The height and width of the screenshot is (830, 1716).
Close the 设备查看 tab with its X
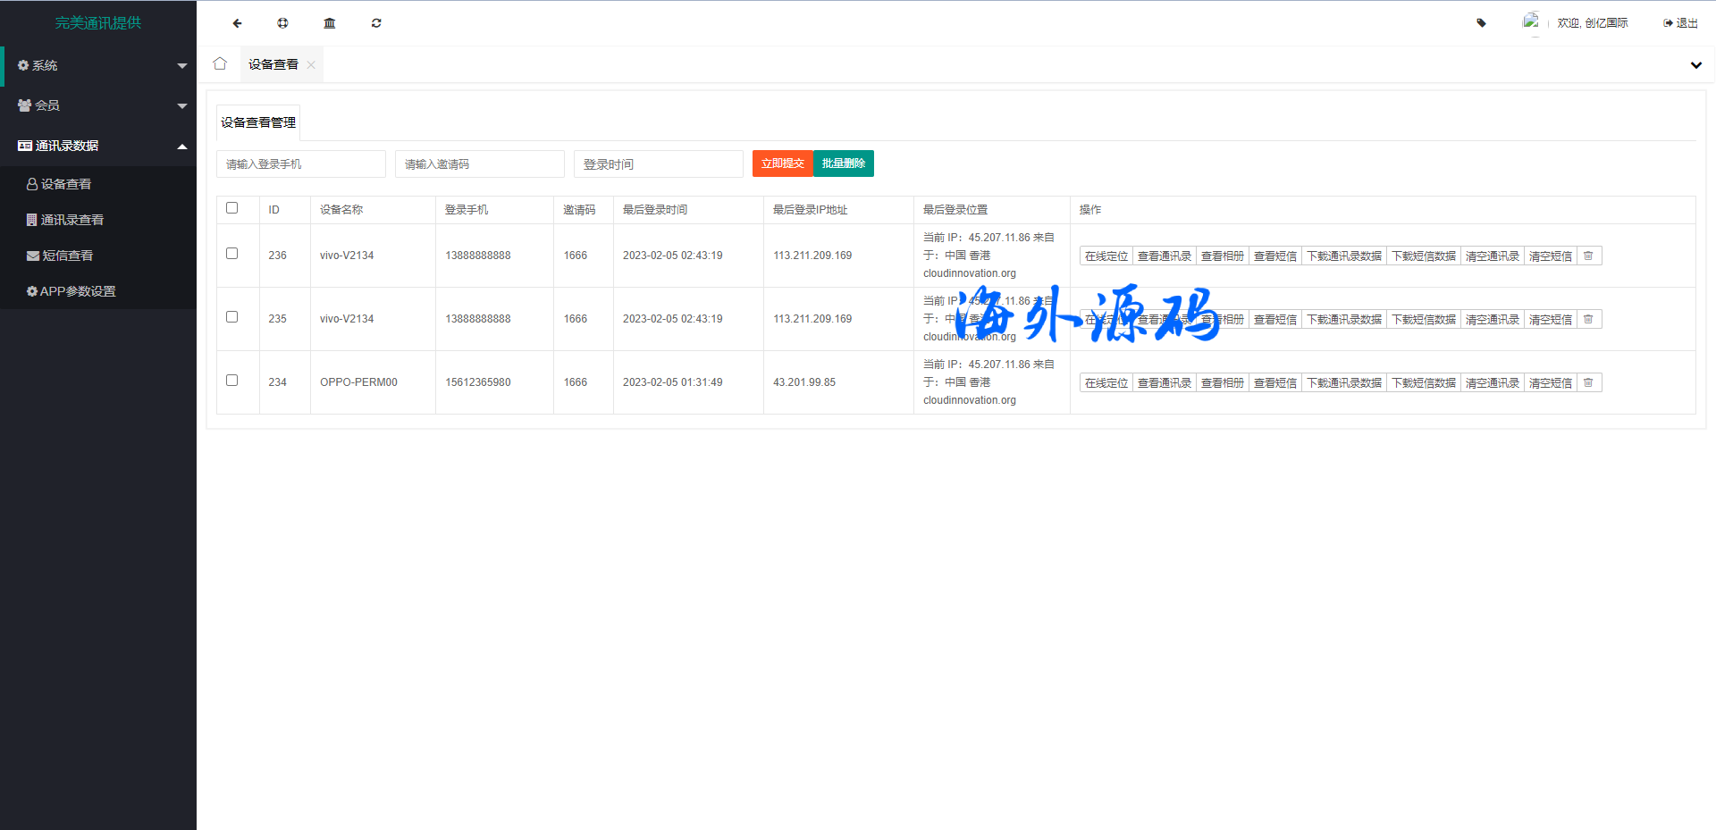tap(311, 64)
